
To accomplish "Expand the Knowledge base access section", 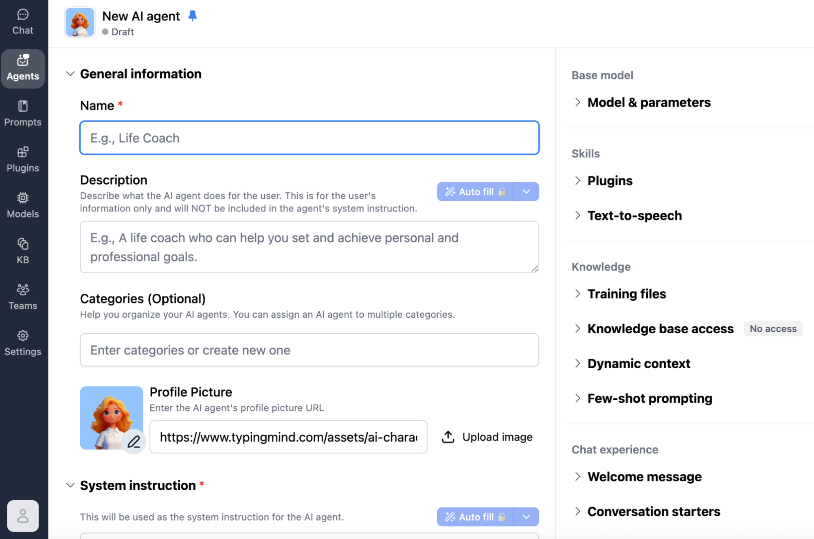I will [660, 328].
